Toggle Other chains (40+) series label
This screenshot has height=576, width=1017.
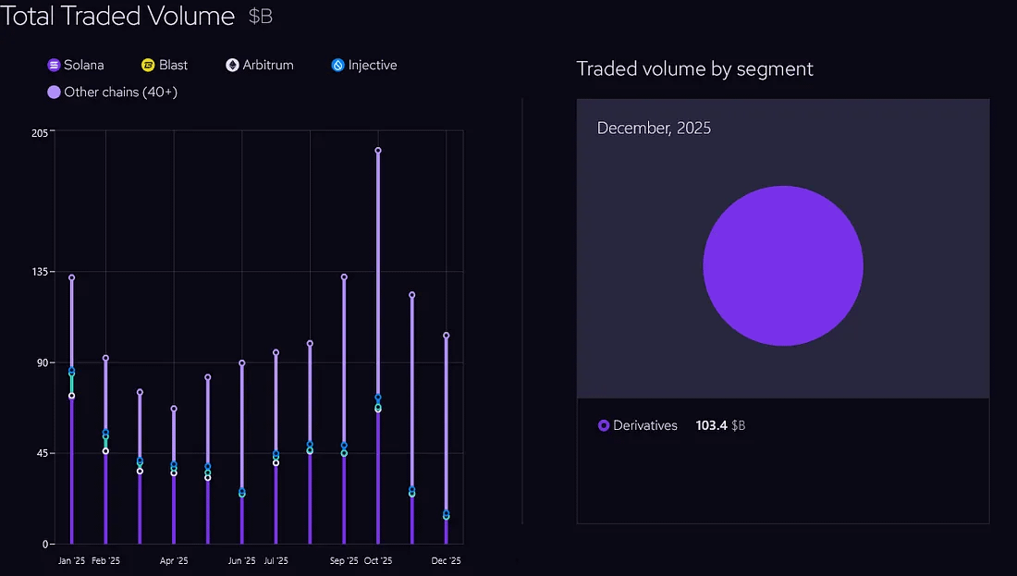click(120, 92)
